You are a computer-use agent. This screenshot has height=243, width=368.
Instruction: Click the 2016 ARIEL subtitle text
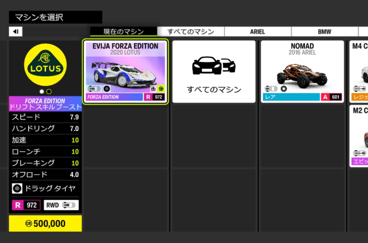click(x=302, y=52)
